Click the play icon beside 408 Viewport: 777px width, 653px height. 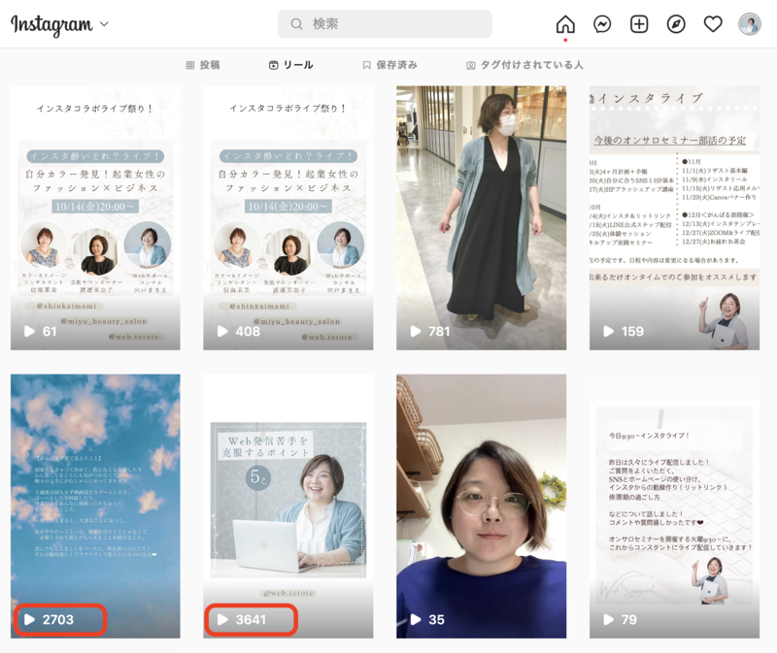[x=223, y=331]
